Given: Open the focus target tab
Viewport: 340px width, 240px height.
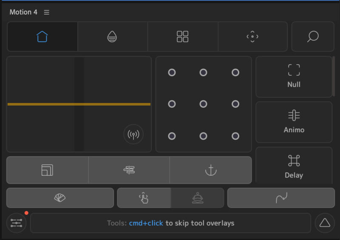Looking at the screenshot, I should click(252, 37).
